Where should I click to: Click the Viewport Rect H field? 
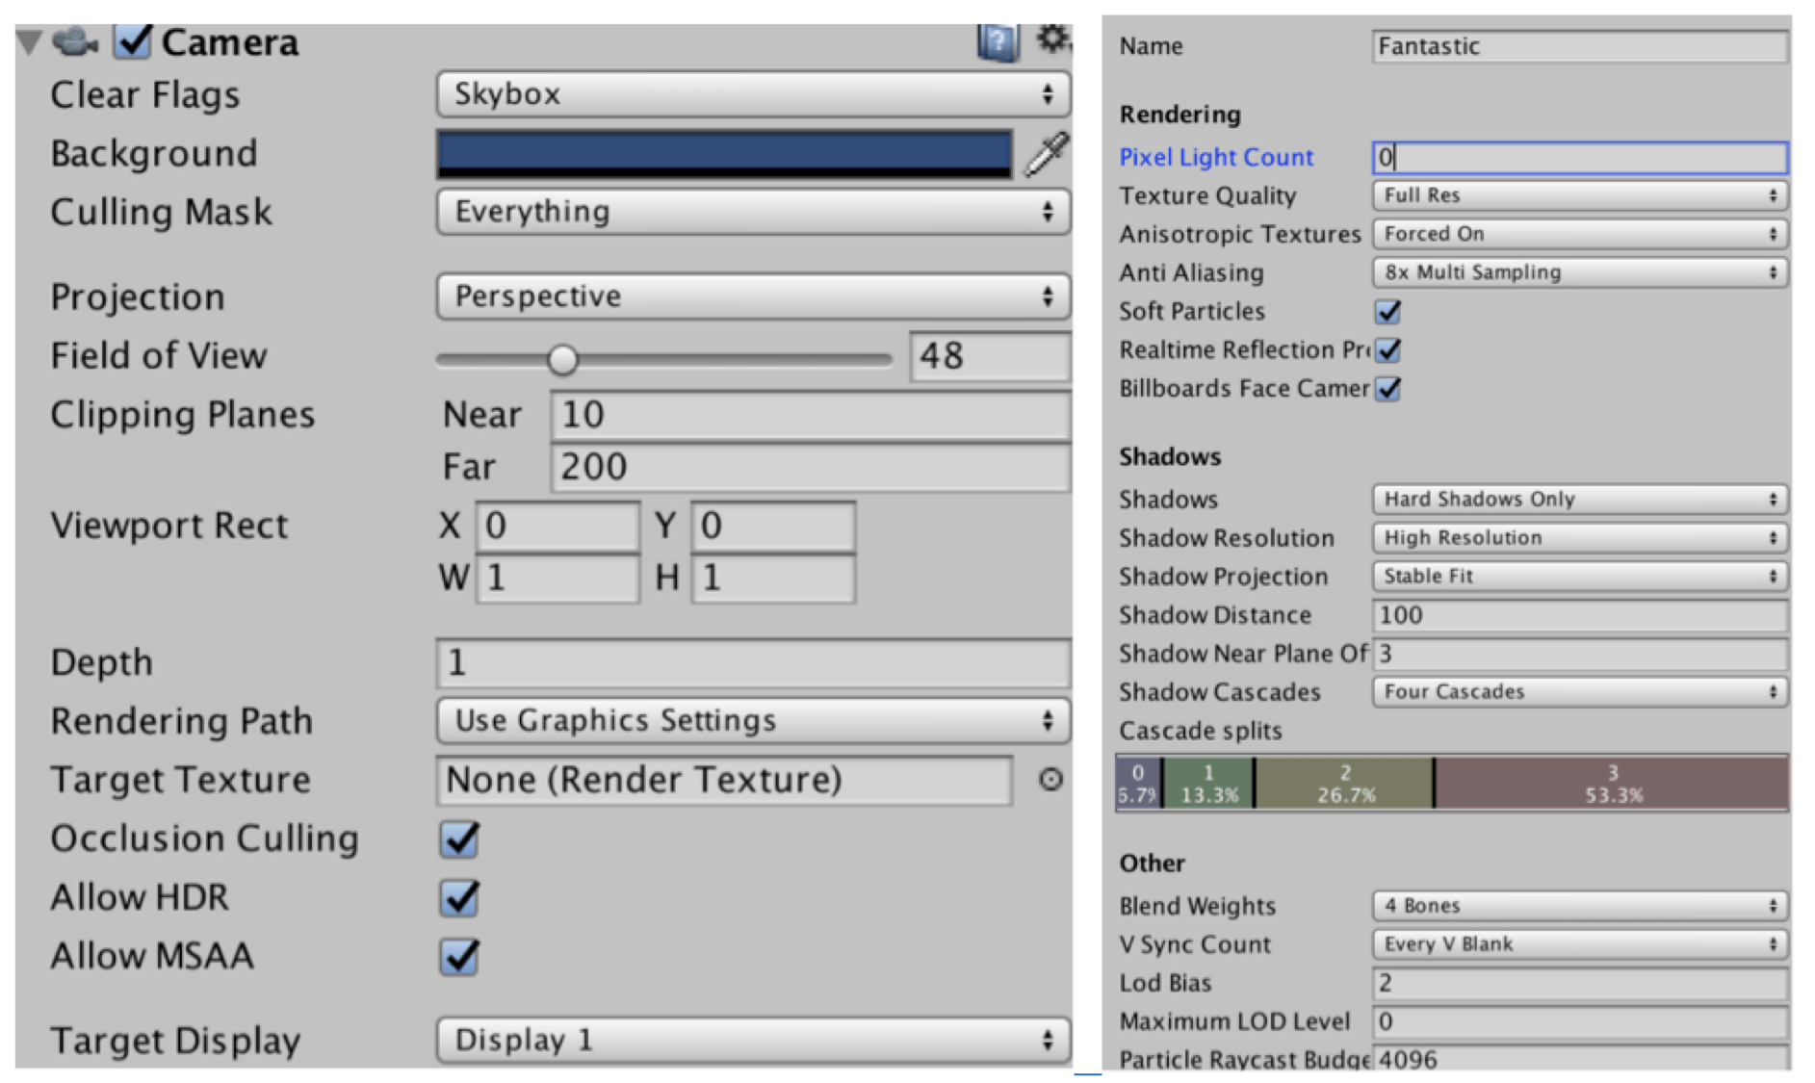tap(773, 578)
